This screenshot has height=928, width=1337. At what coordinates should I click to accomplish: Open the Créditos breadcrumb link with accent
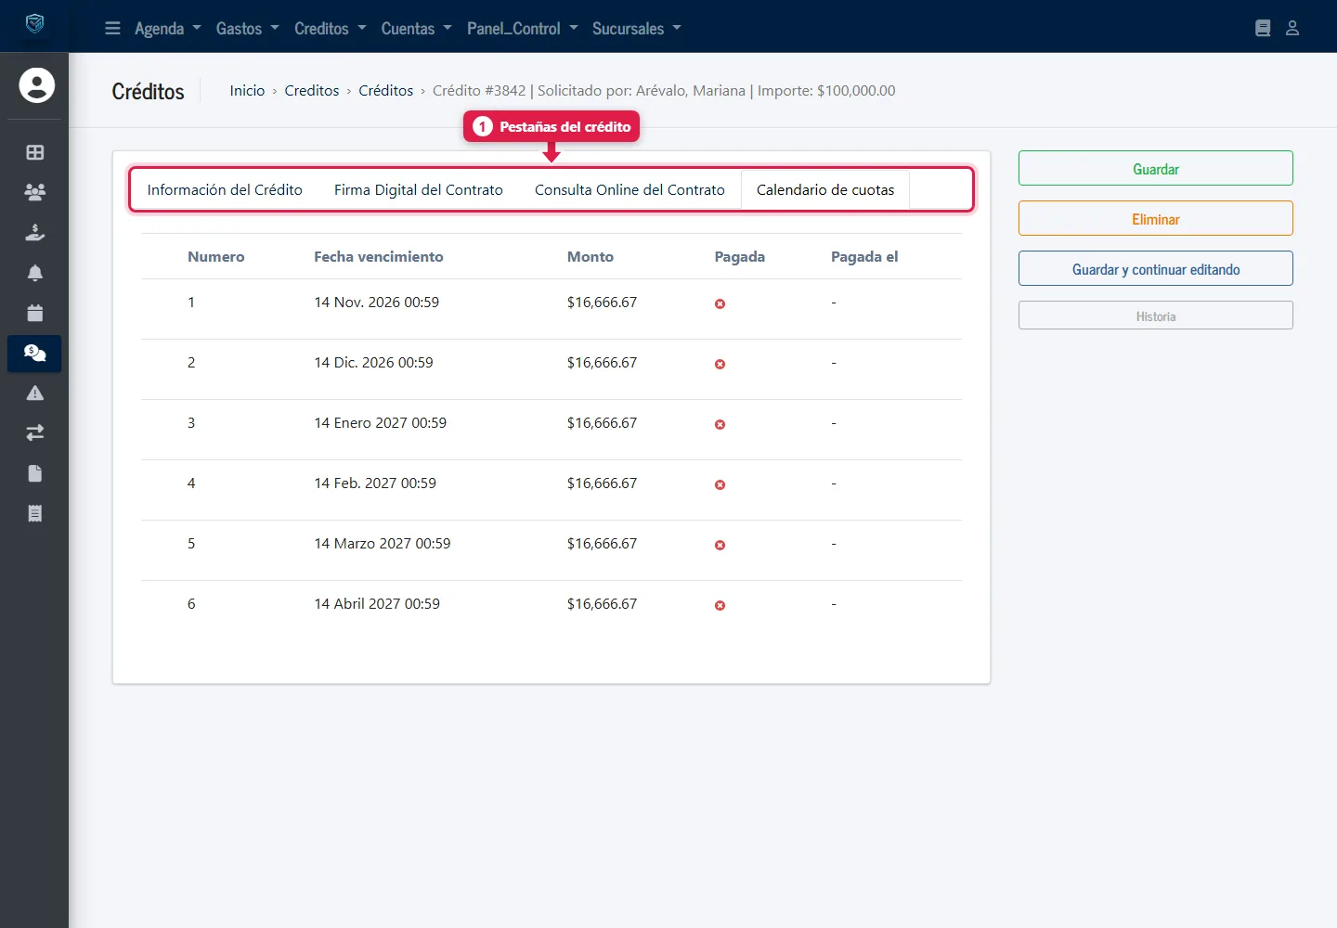(386, 90)
